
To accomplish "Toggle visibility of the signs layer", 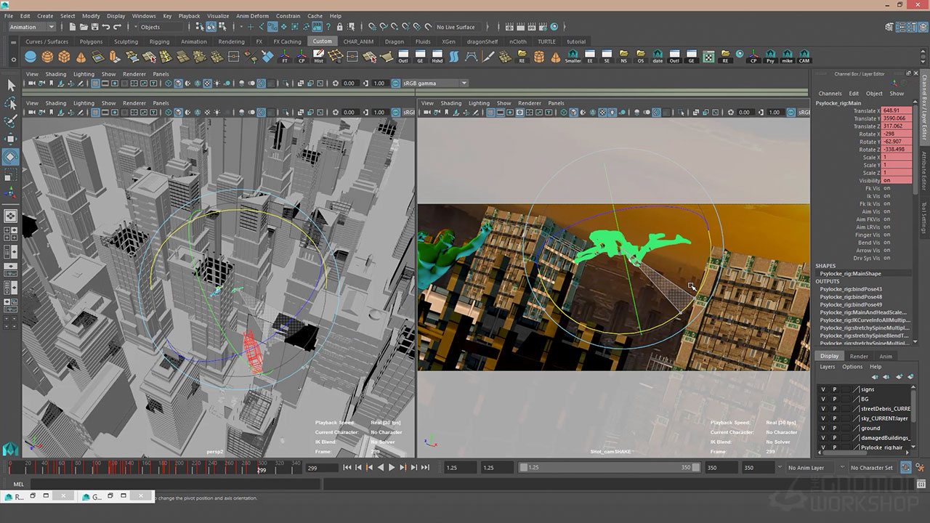I will pyautogui.click(x=823, y=389).
